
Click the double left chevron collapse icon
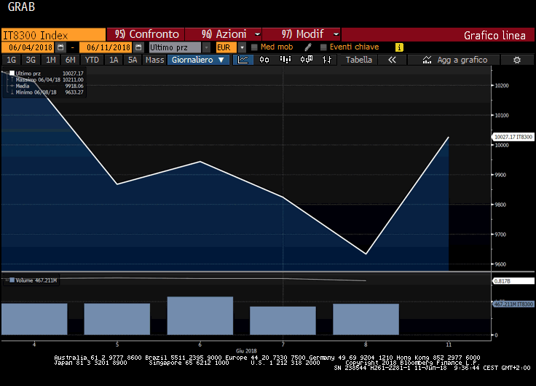[392, 60]
